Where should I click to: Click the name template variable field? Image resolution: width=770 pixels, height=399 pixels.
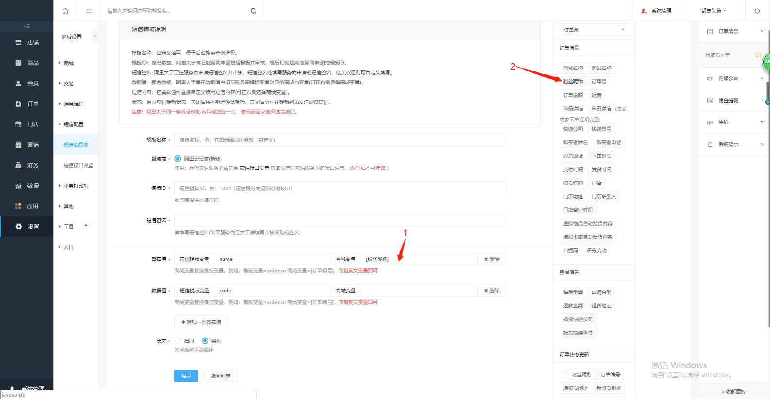[272, 259]
